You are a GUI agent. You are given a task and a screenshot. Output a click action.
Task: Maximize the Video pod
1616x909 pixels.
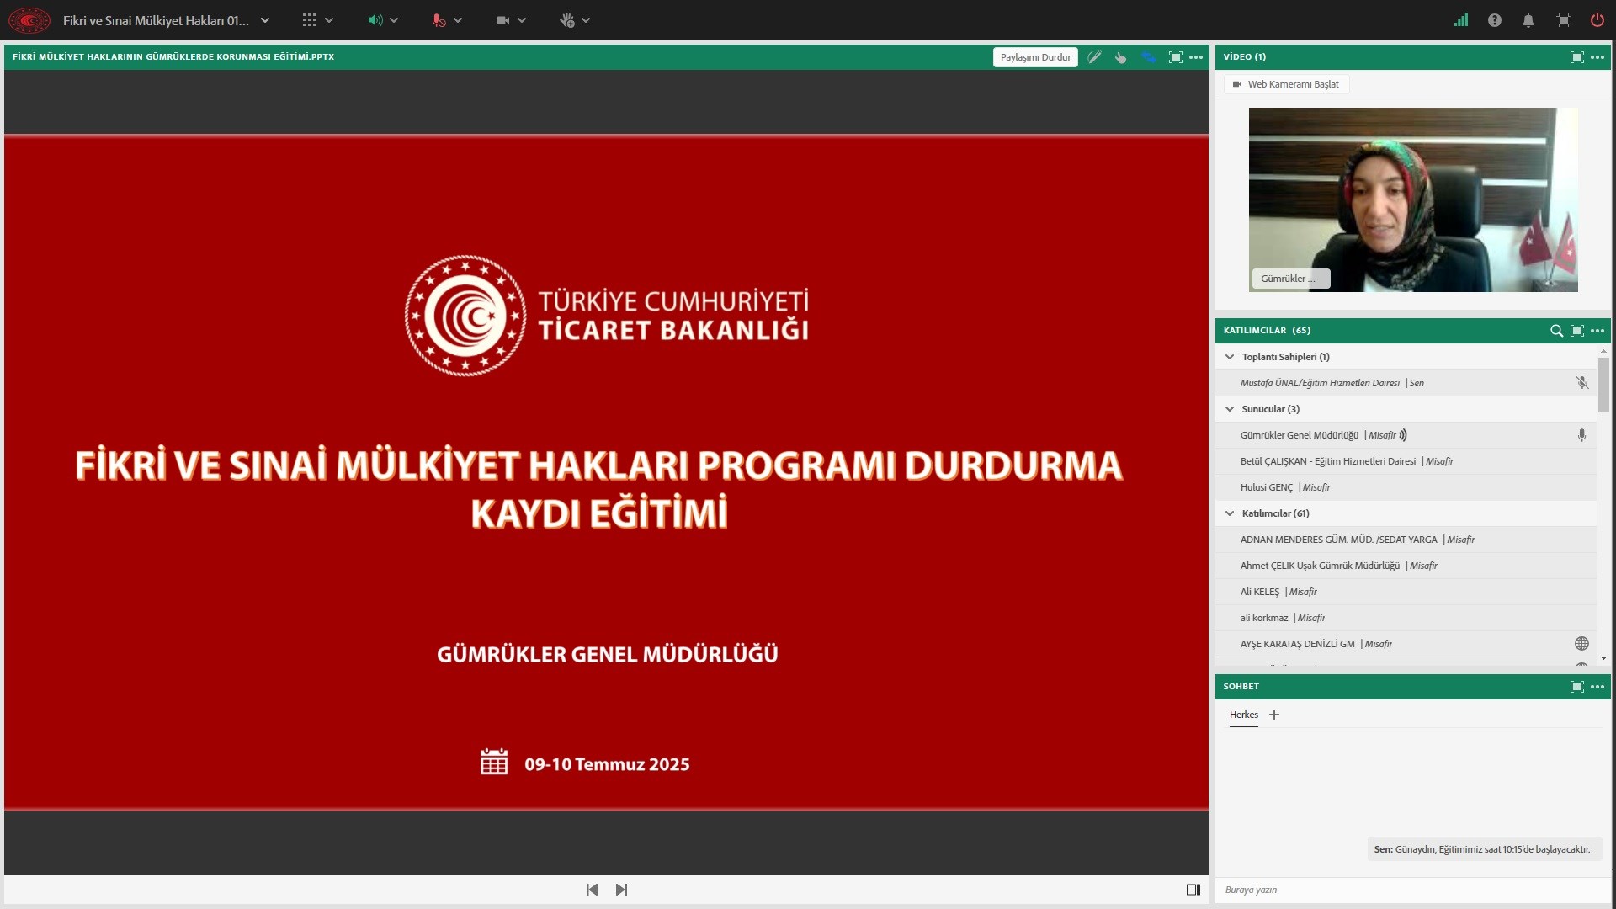[1577, 57]
